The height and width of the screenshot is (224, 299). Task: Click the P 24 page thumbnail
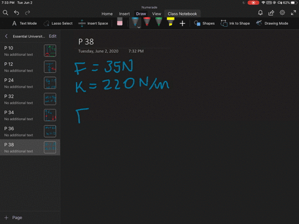(x=50, y=83)
